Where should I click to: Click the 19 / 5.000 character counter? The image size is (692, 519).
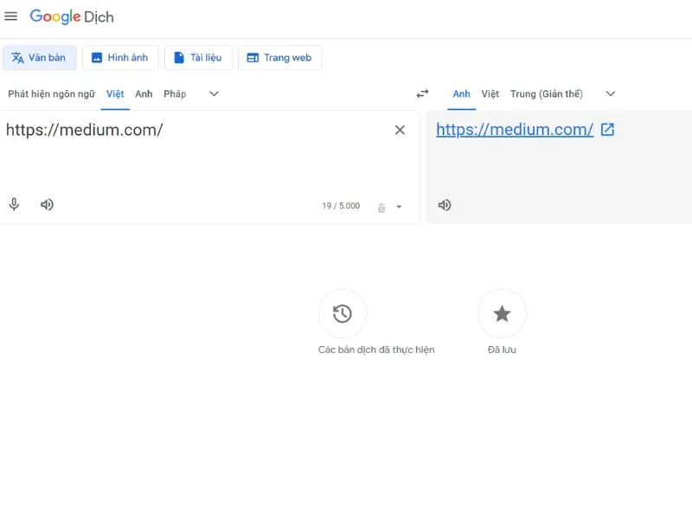pyautogui.click(x=341, y=206)
